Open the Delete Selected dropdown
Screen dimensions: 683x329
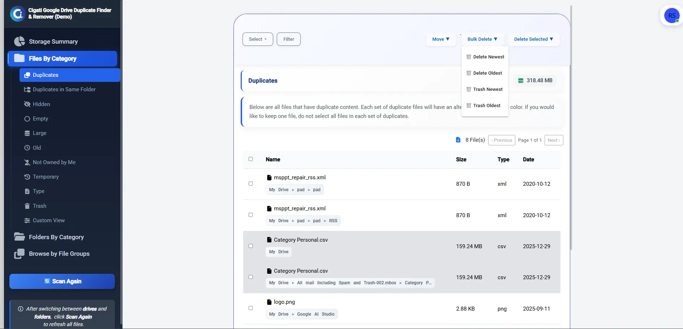533,39
